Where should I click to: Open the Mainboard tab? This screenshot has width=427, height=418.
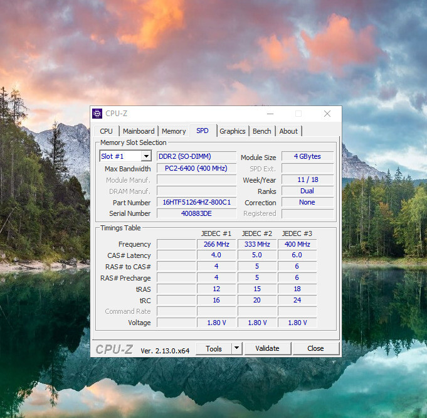point(139,131)
